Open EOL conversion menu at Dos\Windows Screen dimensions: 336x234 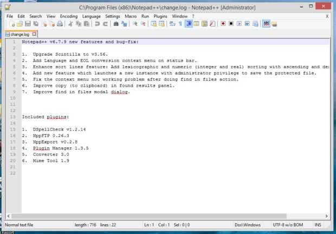tap(248, 225)
